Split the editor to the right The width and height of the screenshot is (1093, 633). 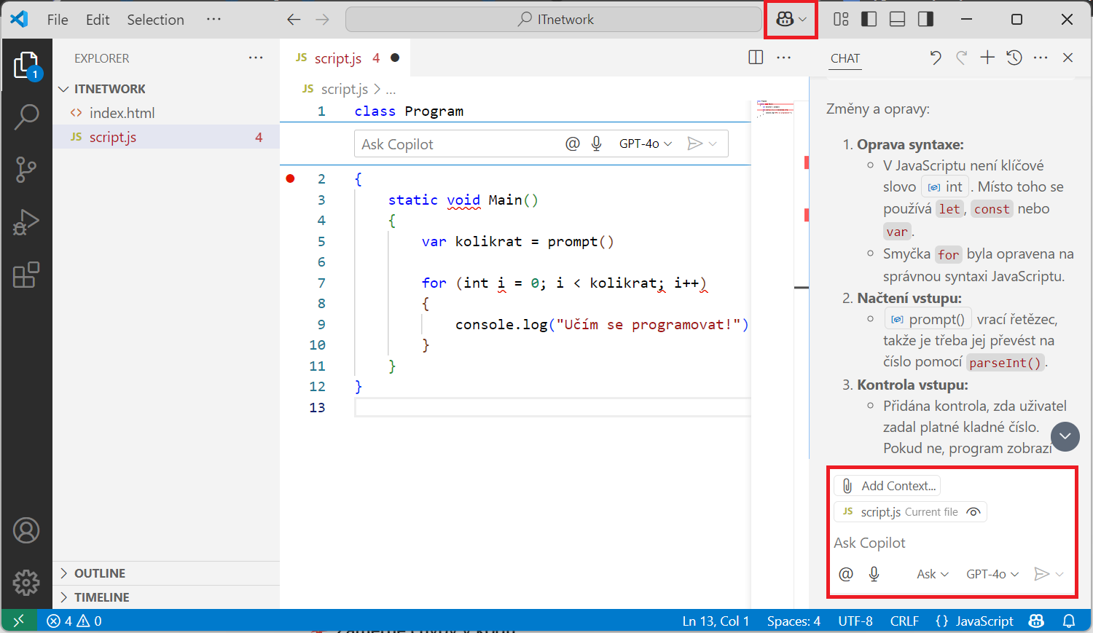click(x=756, y=58)
